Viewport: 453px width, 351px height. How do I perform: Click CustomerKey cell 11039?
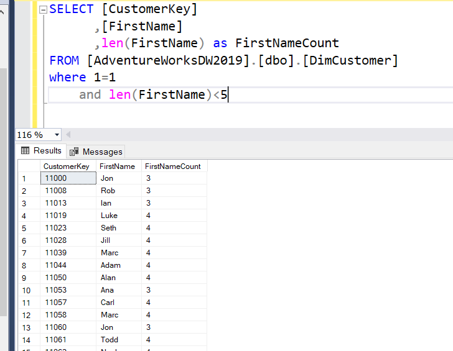coord(68,252)
